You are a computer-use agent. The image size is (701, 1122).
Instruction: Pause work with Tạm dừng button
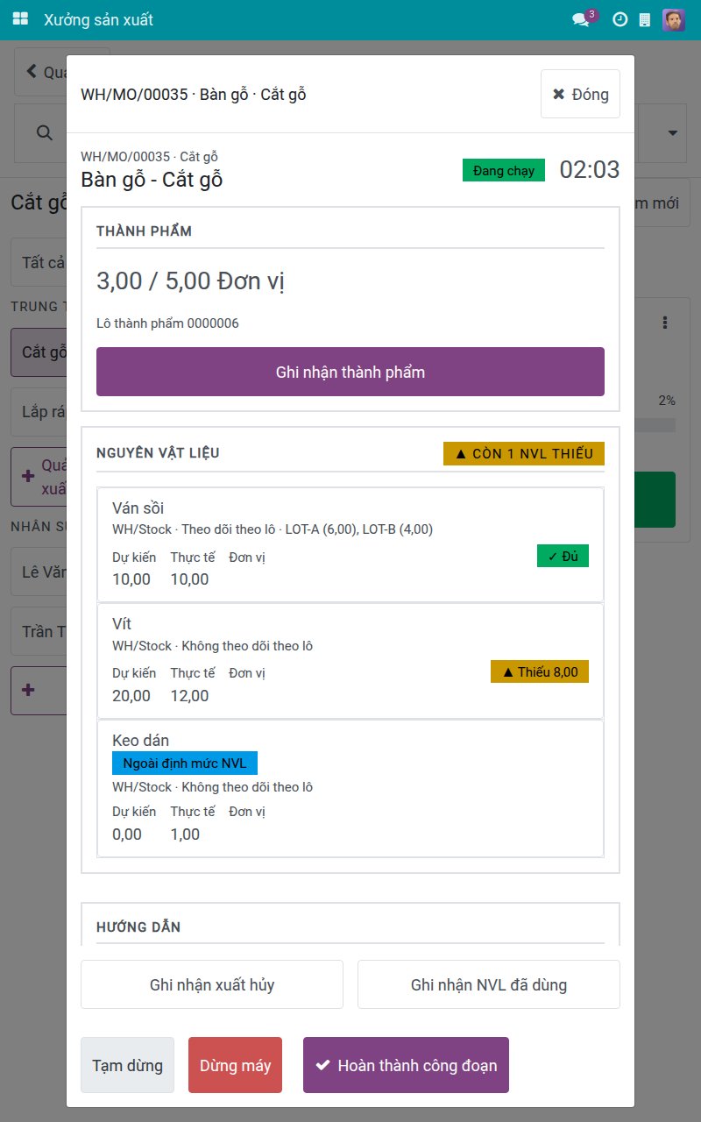coord(128,1065)
